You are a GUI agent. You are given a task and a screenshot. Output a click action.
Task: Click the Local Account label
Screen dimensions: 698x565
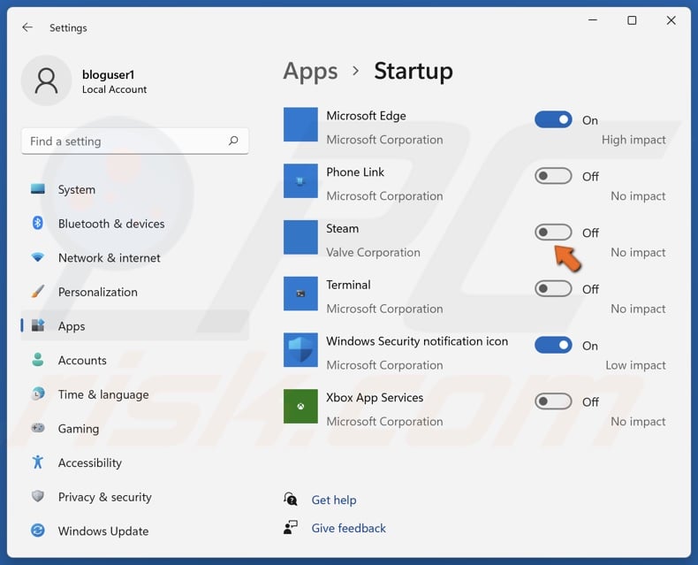[114, 89]
